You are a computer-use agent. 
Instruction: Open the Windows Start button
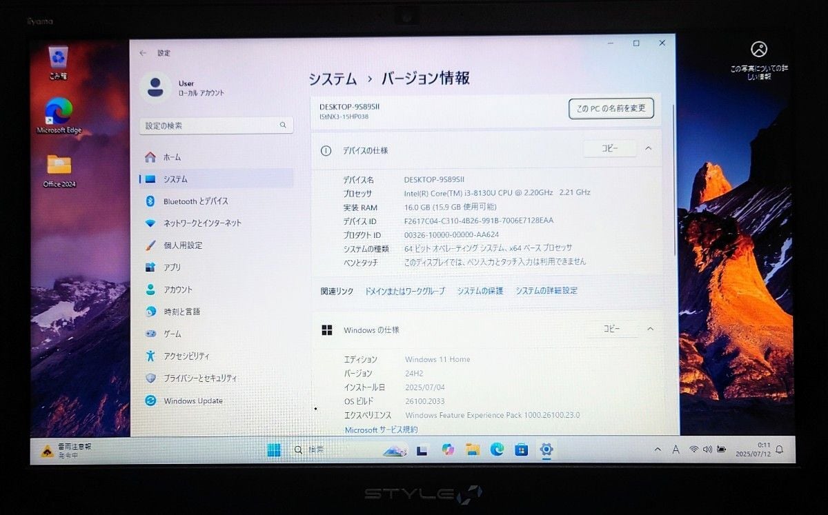coord(274,450)
